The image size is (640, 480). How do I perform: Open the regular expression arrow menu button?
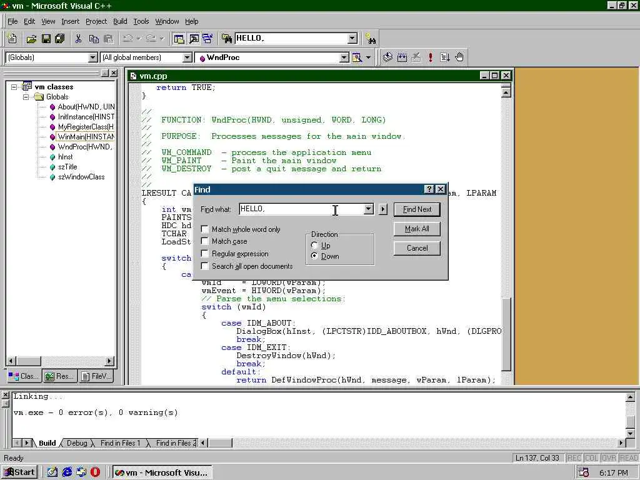coord(382,209)
